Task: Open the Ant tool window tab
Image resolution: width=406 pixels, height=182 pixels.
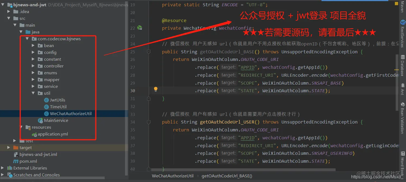Action: tap(402, 89)
